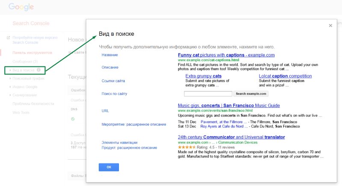Select Панель инструментов in the sidebar

(32, 52)
